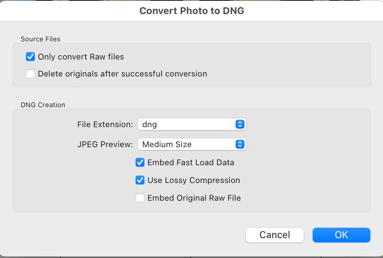This screenshot has width=383, height=258.
Task: Click the blue arrows on JPEG Preview popup
Action: (240, 145)
